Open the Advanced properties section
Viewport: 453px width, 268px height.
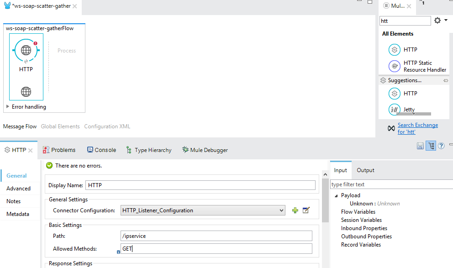(x=18, y=189)
